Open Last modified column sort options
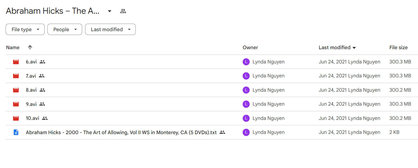The width and height of the screenshot is (418, 168). (337, 48)
